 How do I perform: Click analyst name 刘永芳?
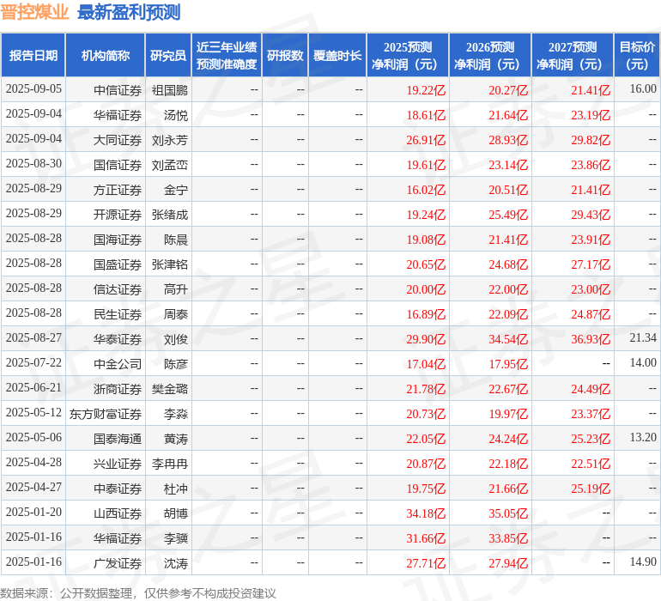[x=169, y=140]
